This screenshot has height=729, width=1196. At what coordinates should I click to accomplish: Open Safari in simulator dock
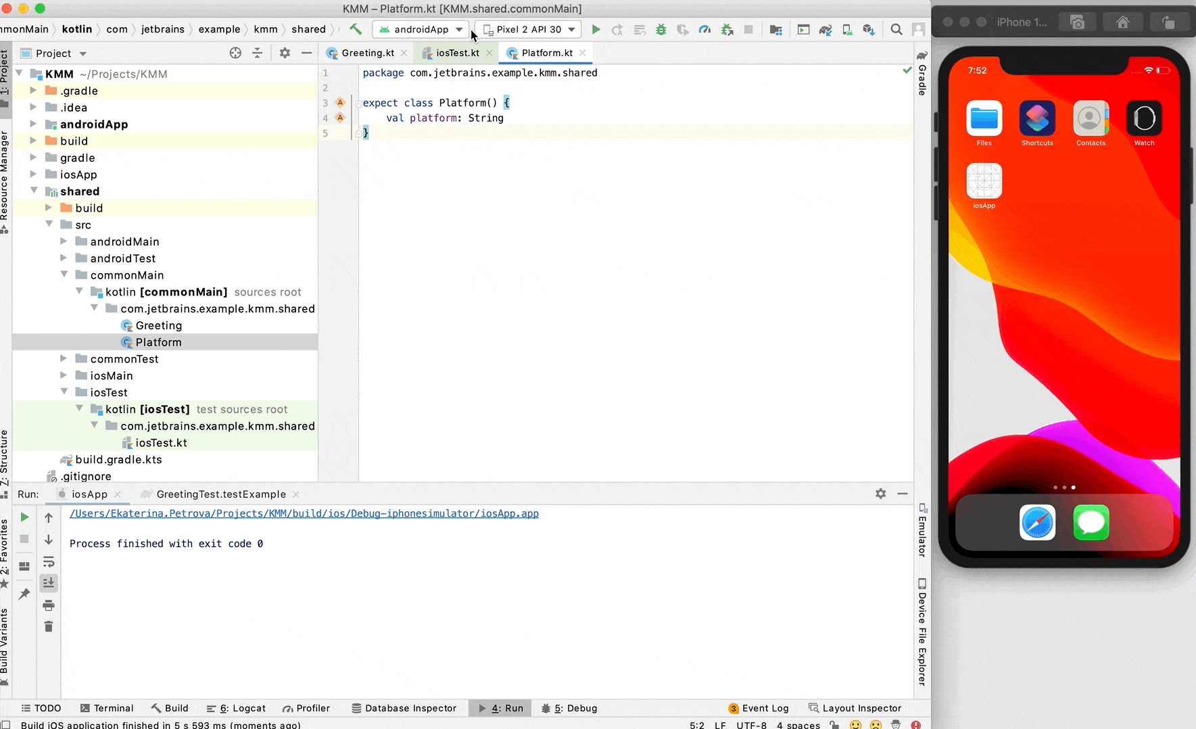point(1037,523)
